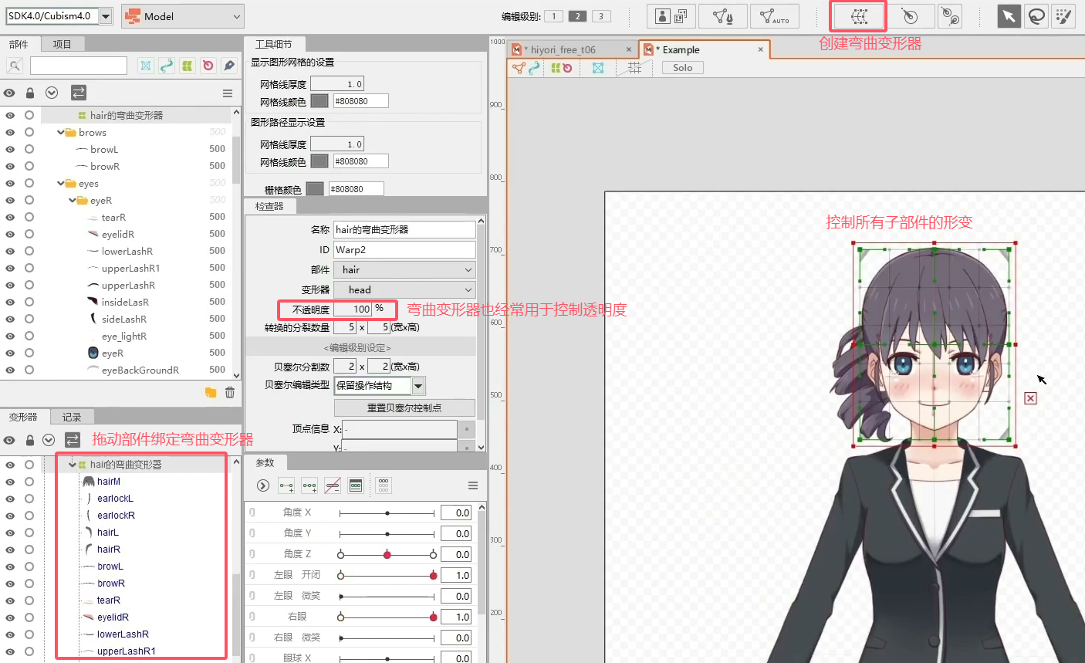Select the brush selection tool
This screenshot has height=663, width=1085.
pos(1064,16)
